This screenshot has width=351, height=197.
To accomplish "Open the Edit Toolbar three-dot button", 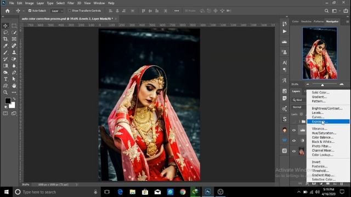I will click(14, 92).
